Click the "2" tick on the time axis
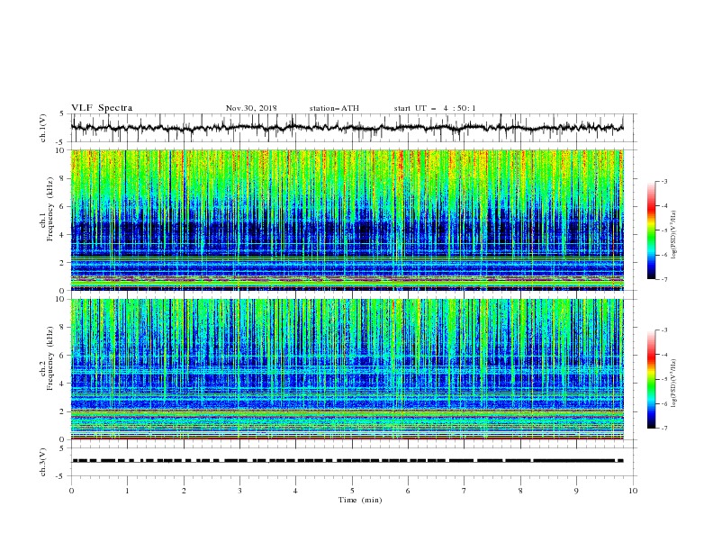 tap(184, 491)
